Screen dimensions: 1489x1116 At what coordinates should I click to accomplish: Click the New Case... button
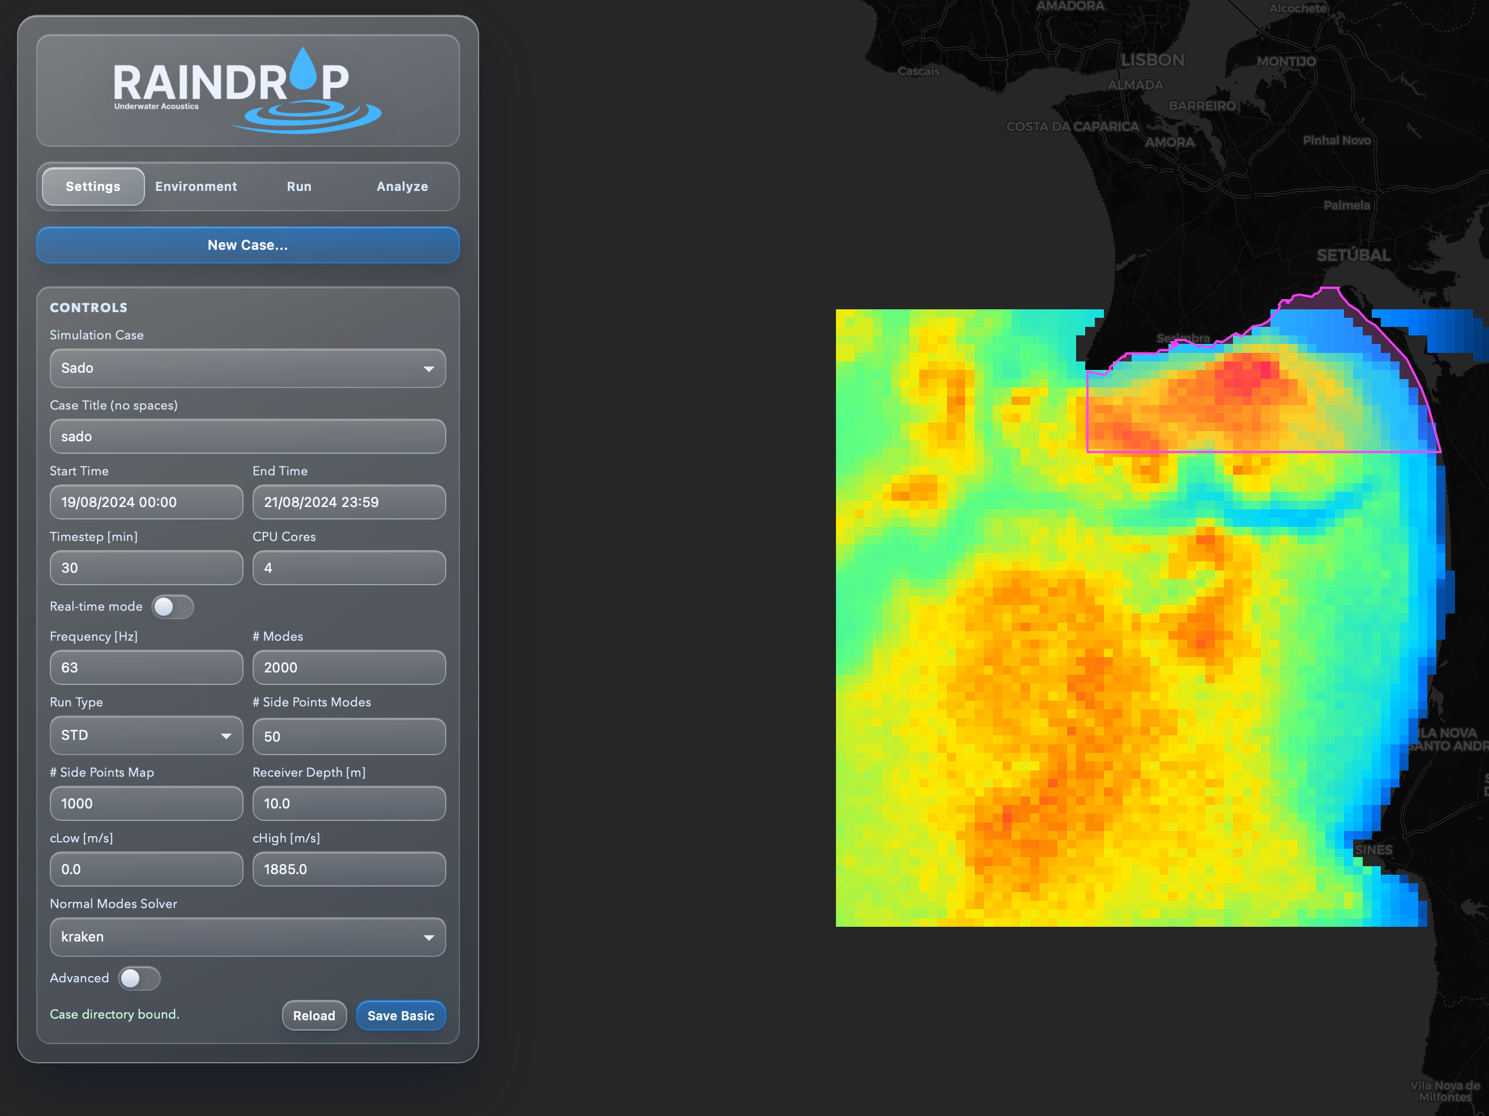pyautogui.click(x=248, y=245)
